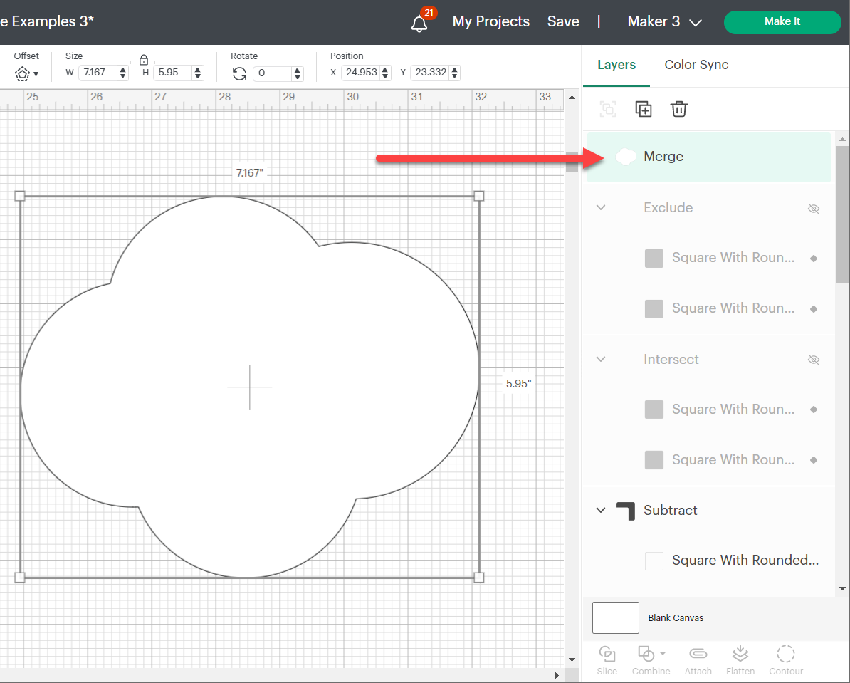Show the hidden Intersect layer

click(x=814, y=360)
